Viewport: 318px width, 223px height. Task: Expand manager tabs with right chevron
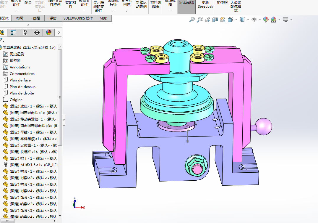pos(59,32)
